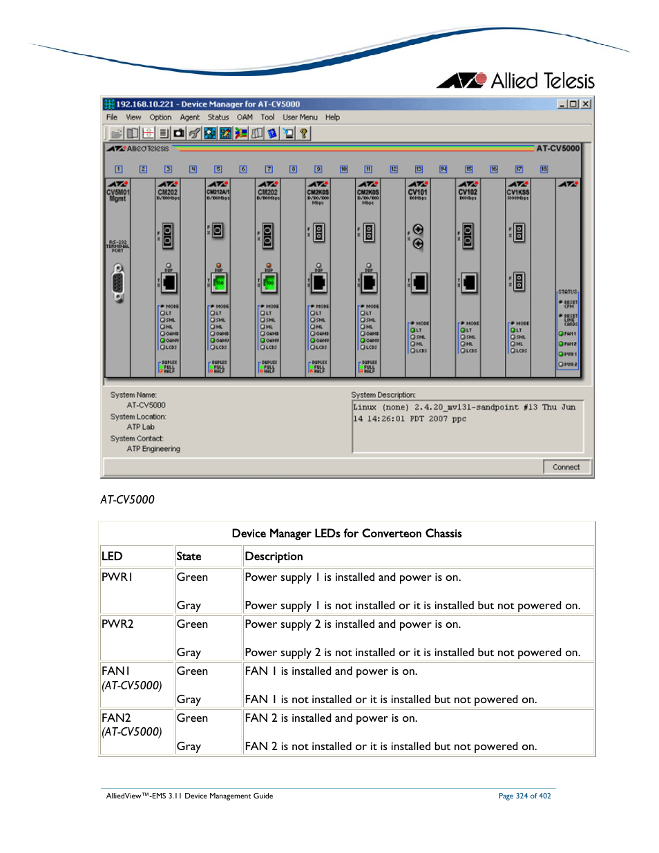Open the OAM menu
This screenshot has height=853, width=659.
245,117
